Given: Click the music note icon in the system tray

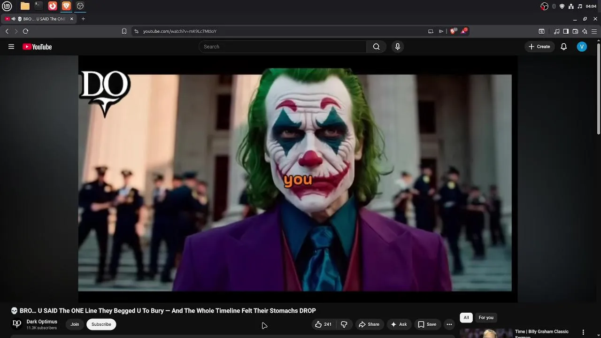Looking at the screenshot, I should click(x=580, y=6).
